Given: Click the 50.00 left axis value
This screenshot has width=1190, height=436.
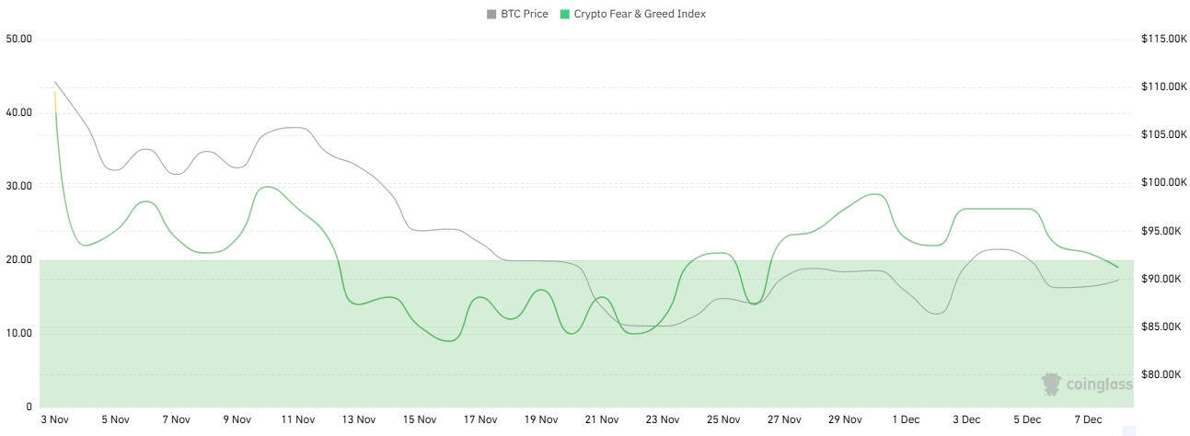Looking at the screenshot, I should pos(19,40).
